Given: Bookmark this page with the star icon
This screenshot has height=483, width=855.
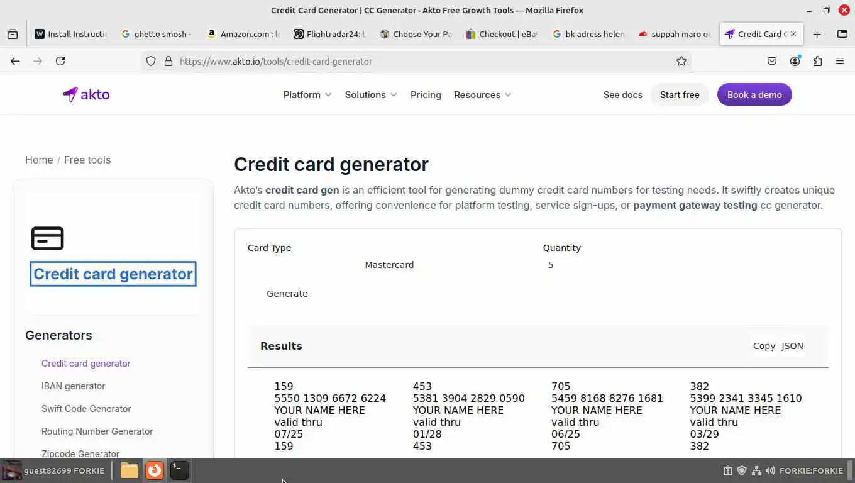Looking at the screenshot, I should [681, 61].
